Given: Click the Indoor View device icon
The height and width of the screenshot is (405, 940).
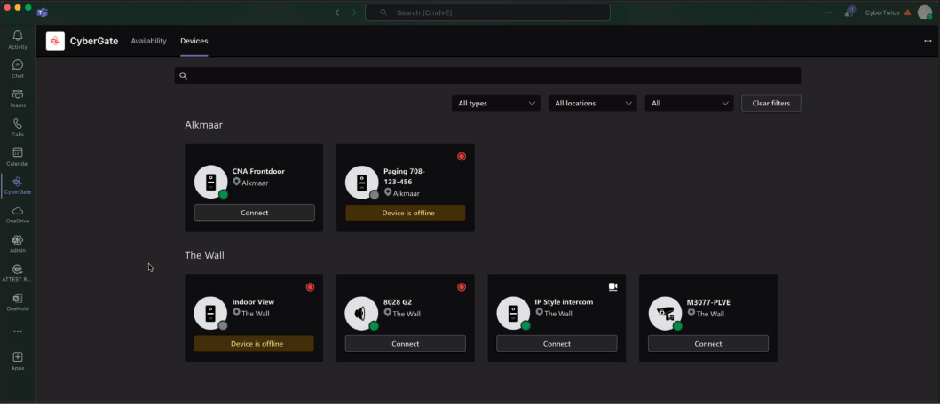Looking at the screenshot, I should point(210,313).
